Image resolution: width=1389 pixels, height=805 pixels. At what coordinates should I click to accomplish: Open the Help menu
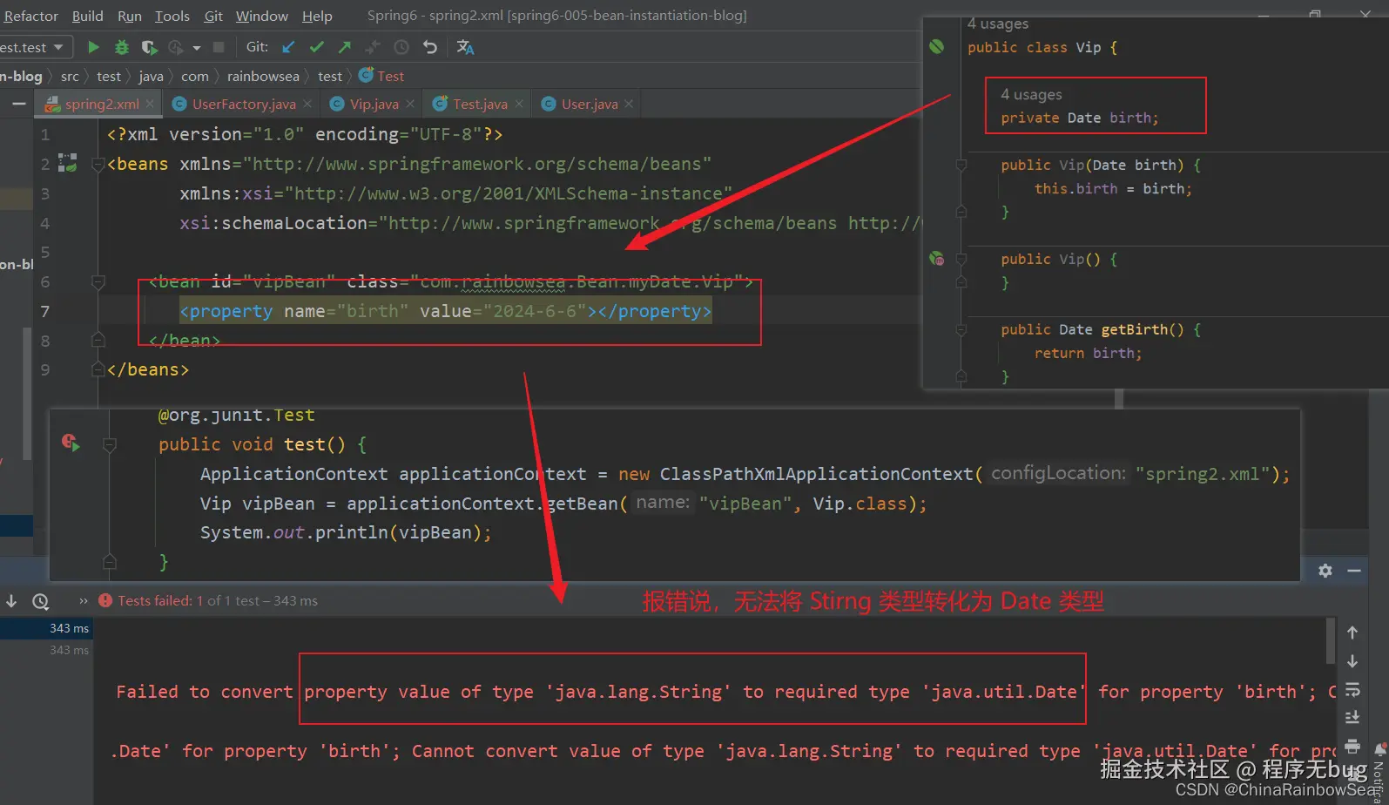tap(317, 16)
